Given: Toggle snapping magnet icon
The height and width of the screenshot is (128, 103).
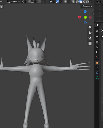Looking at the screenshot, I should tap(29, 2).
